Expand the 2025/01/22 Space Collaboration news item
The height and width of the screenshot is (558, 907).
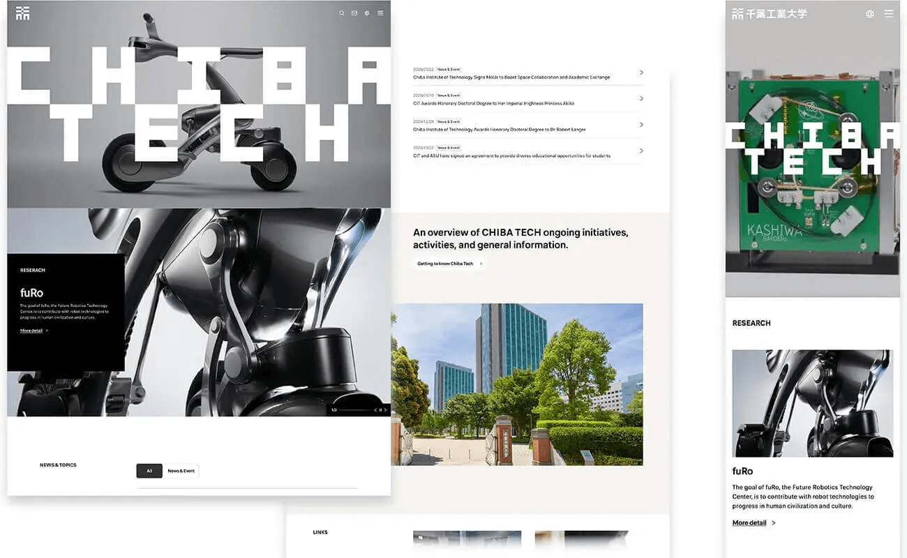tap(640, 73)
